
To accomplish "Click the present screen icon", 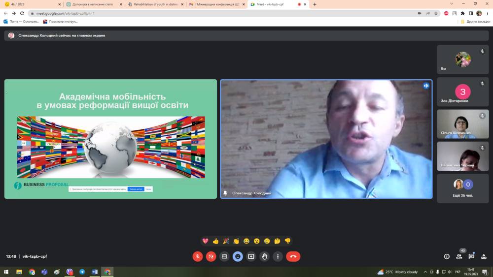I will [x=251, y=256].
